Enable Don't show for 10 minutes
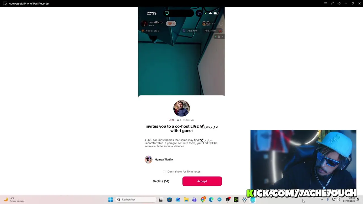 [164, 171]
